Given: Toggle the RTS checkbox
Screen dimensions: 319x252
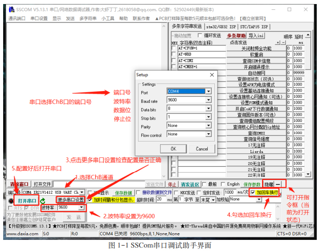Looking at the screenshot, I should pos(10,208).
